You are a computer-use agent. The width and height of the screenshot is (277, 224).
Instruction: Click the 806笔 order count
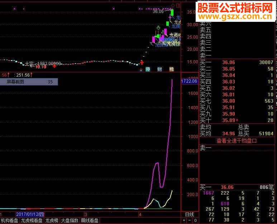coord(267,187)
